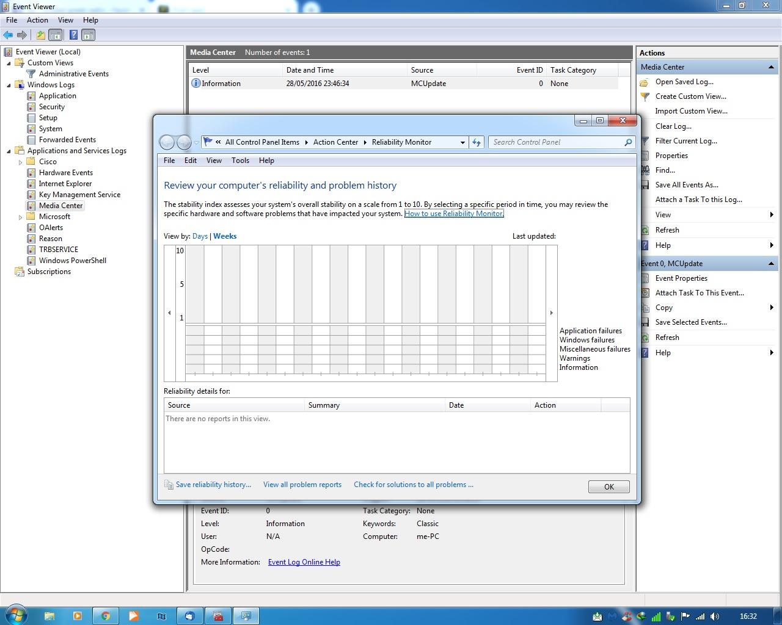The image size is (782, 625).
Task: Open the Action menu in Event Viewer
Action: coord(37,20)
